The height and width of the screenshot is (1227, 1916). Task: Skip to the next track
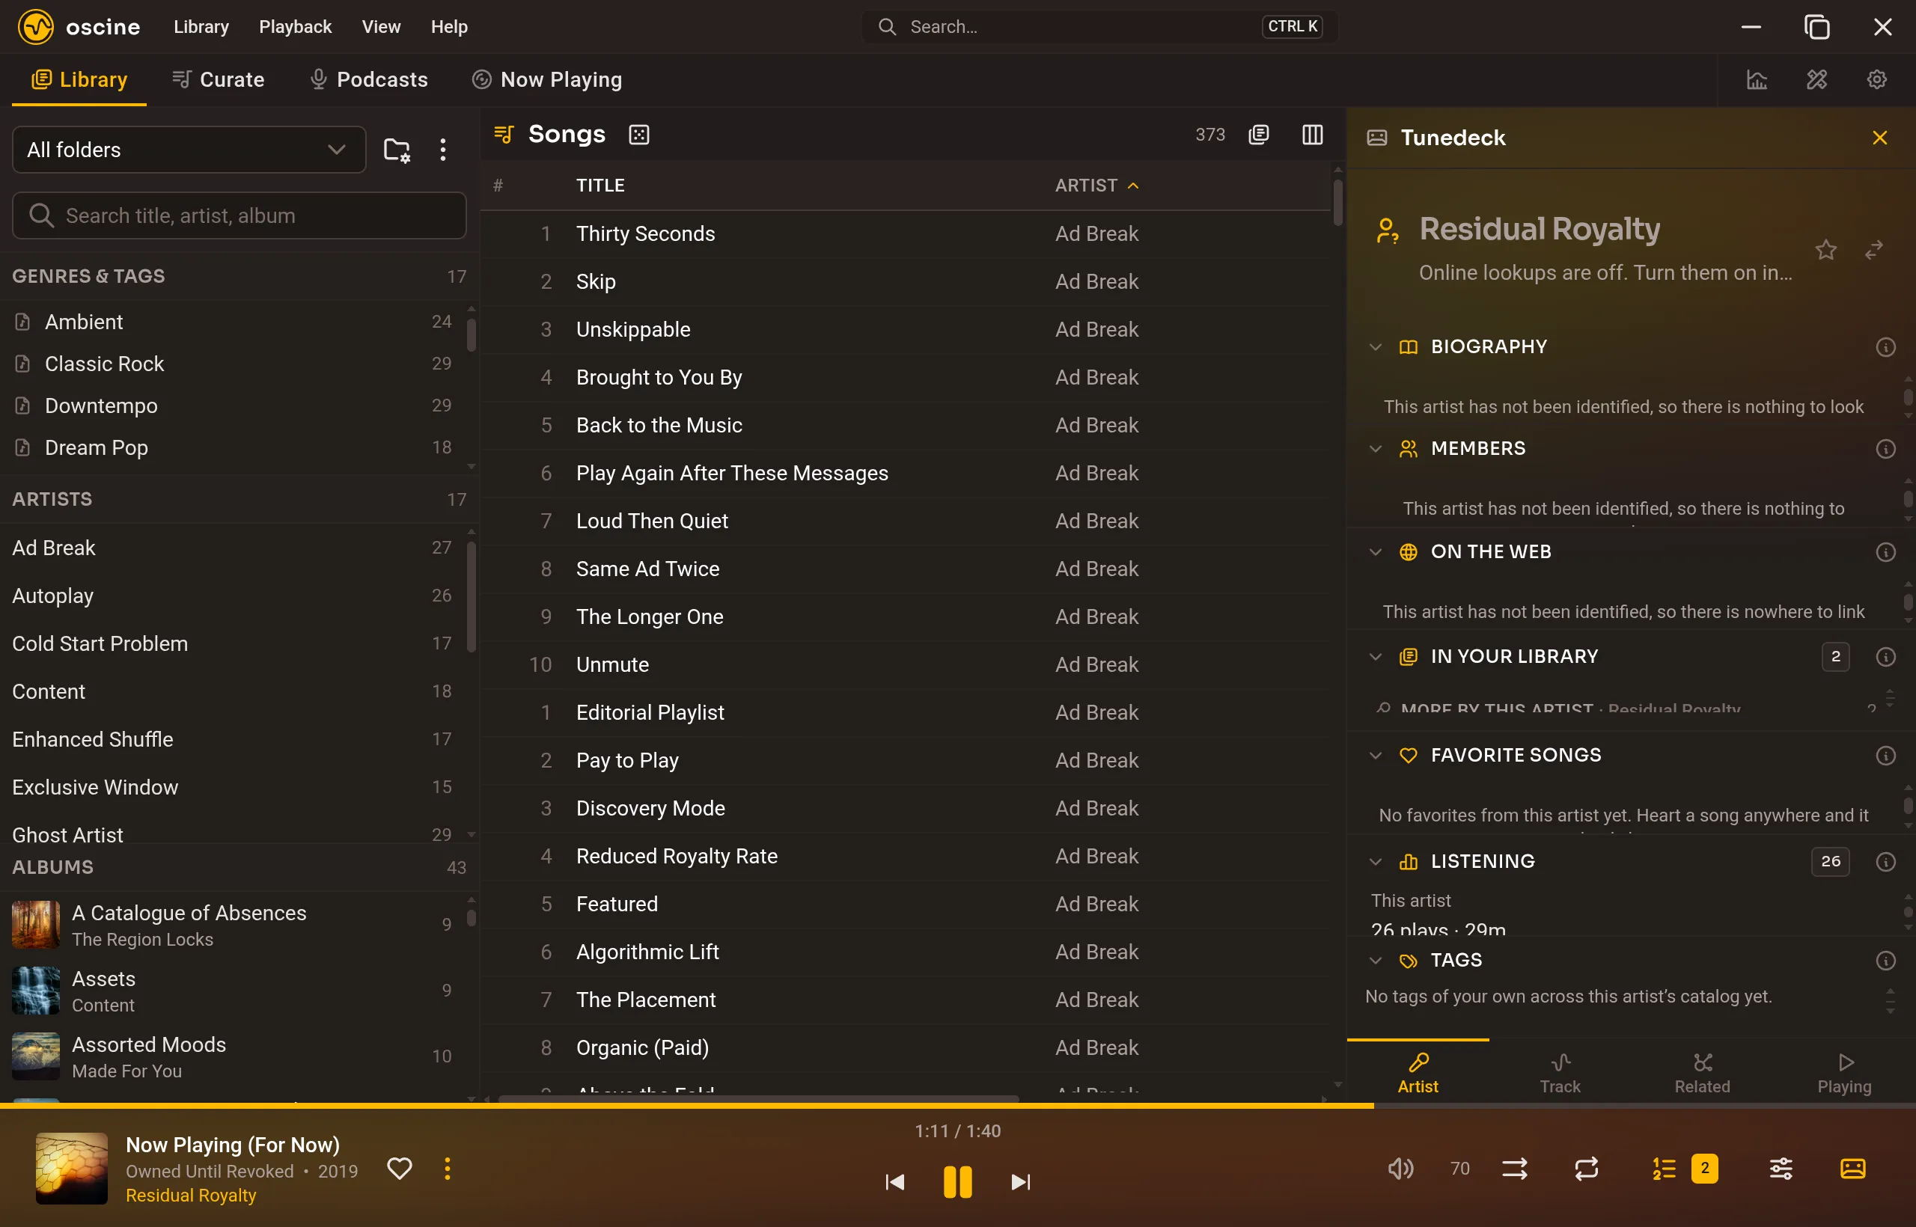[1021, 1182]
